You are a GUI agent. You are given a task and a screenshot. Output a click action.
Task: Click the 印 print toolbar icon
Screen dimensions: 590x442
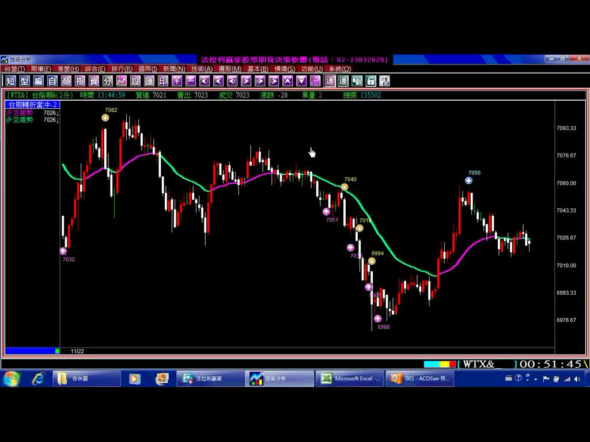[163, 81]
